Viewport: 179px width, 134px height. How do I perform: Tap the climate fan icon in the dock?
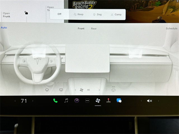98,100
